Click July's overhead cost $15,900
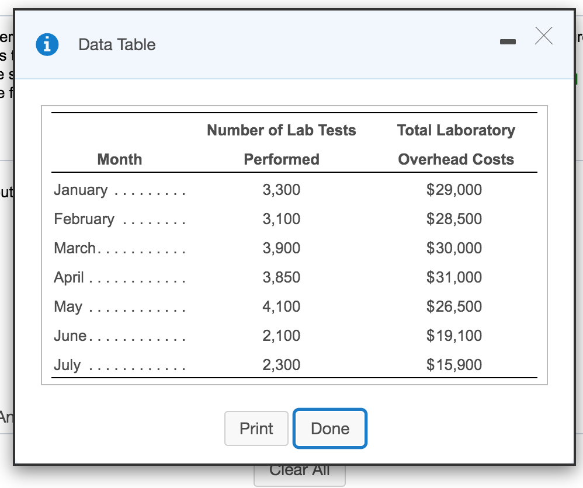Viewport: 583px width, 488px height. coord(454,365)
